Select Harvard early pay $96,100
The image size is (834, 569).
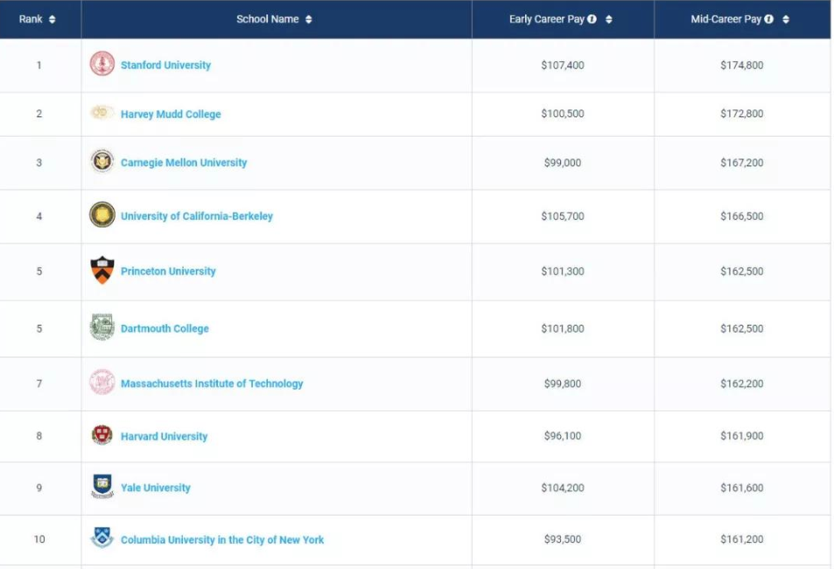(x=562, y=435)
